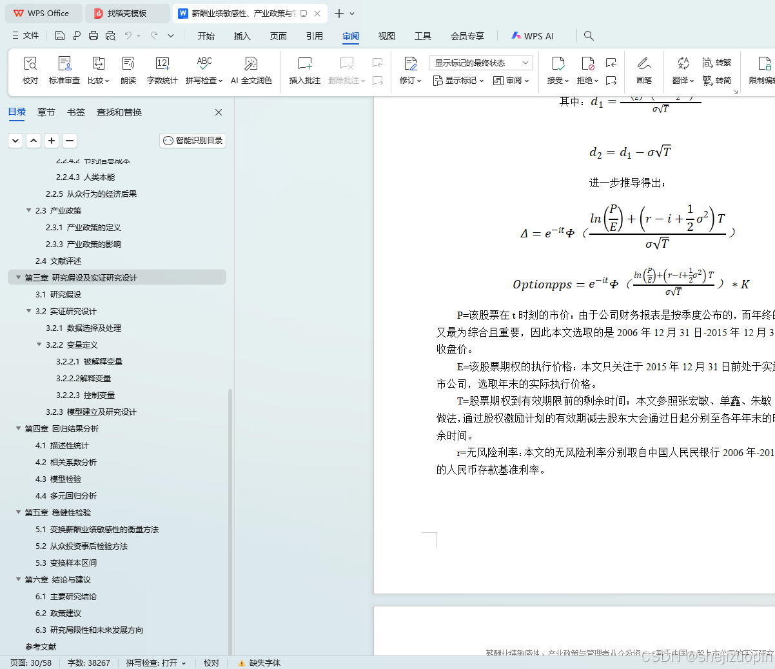This screenshot has width=775, height=669.
Task: Open WPS AI assistant
Action: click(533, 36)
